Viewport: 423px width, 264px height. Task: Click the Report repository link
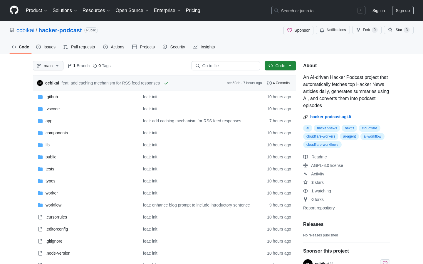pos(319,208)
